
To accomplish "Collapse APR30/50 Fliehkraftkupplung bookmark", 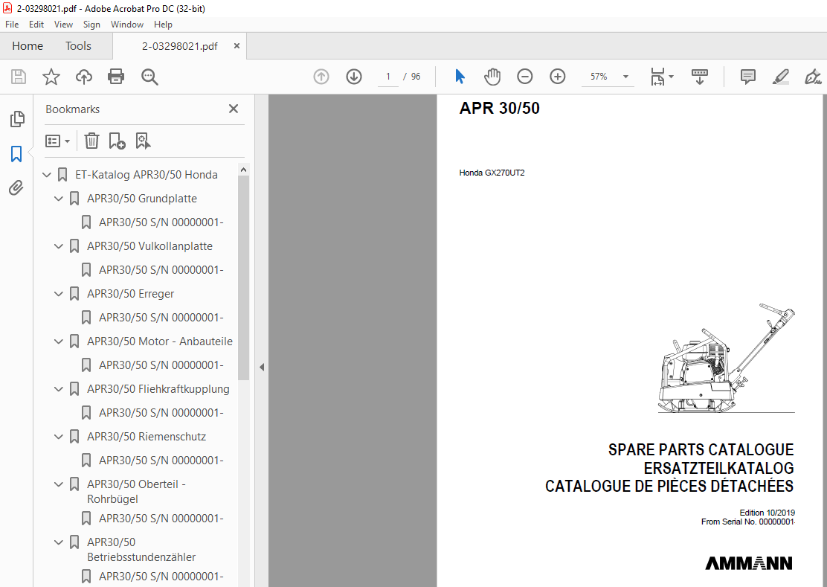I will coord(59,389).
